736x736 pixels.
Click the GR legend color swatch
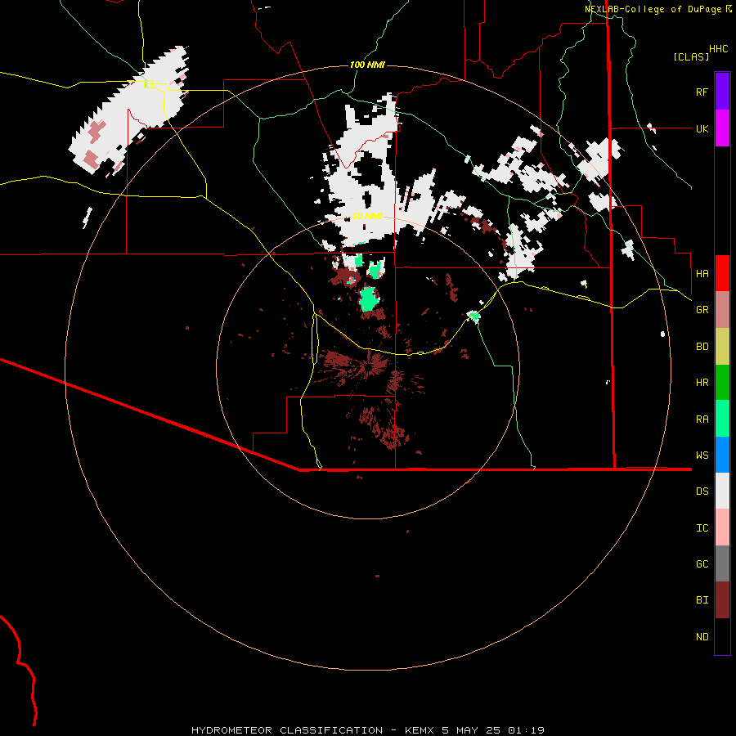(722, 310)
